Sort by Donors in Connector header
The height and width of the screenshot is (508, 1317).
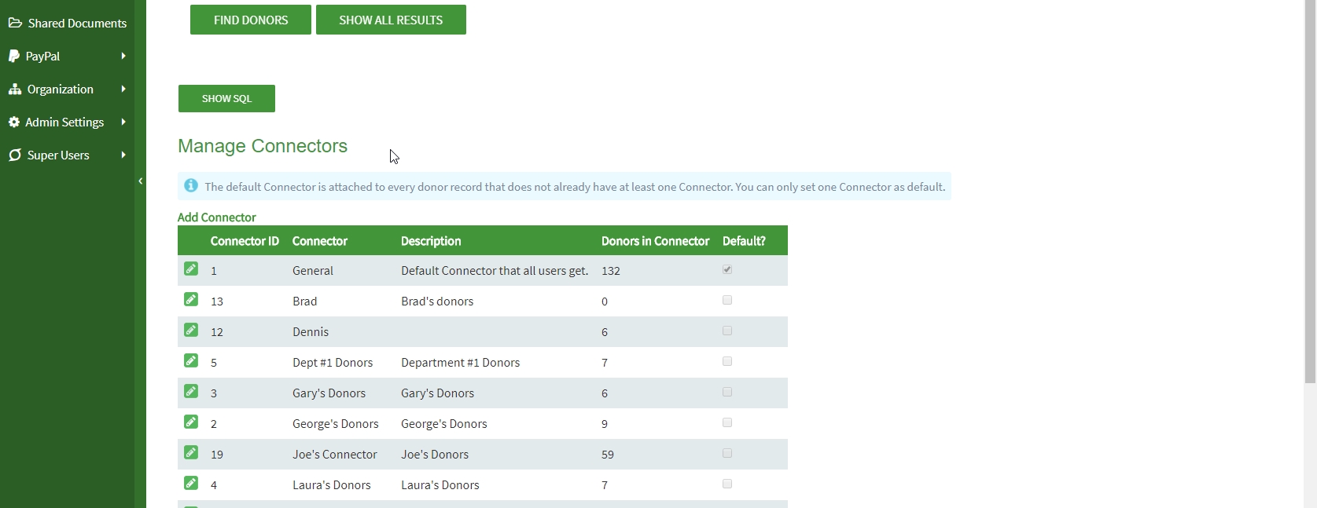pos(655,241)
